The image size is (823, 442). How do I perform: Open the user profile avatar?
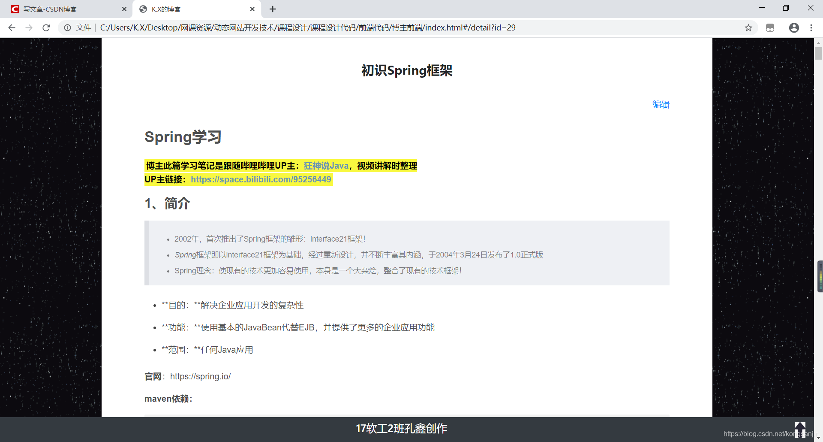tap(794, 28)
